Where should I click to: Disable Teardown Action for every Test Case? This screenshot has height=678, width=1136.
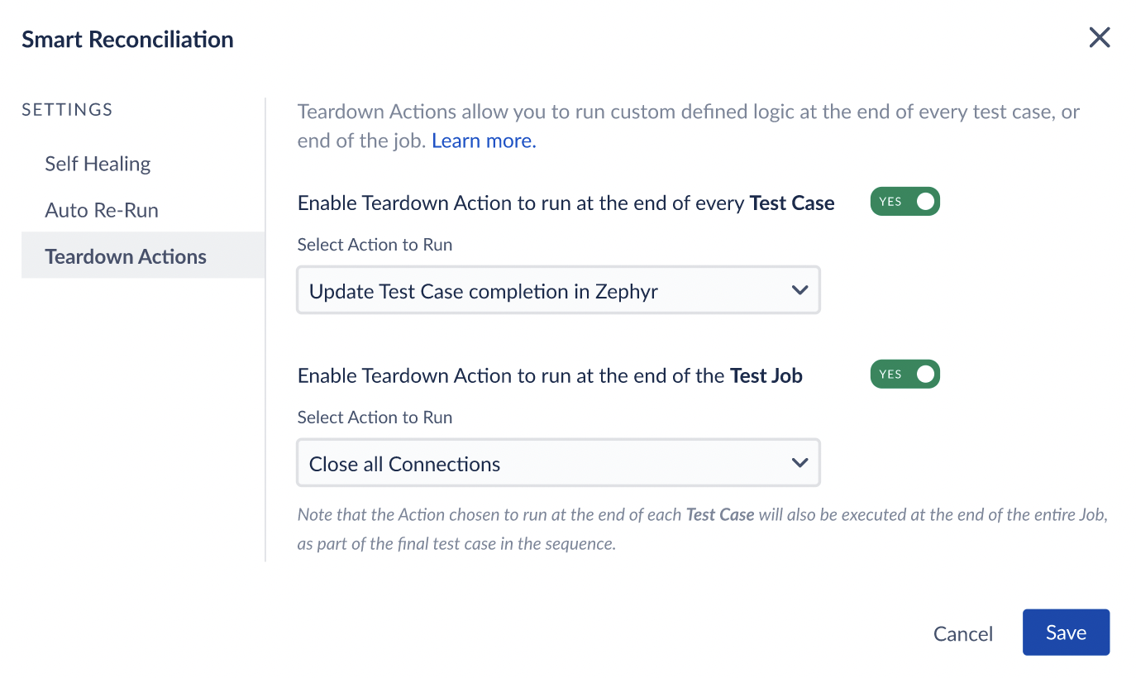pyautogui.click(x=905, y=202)
